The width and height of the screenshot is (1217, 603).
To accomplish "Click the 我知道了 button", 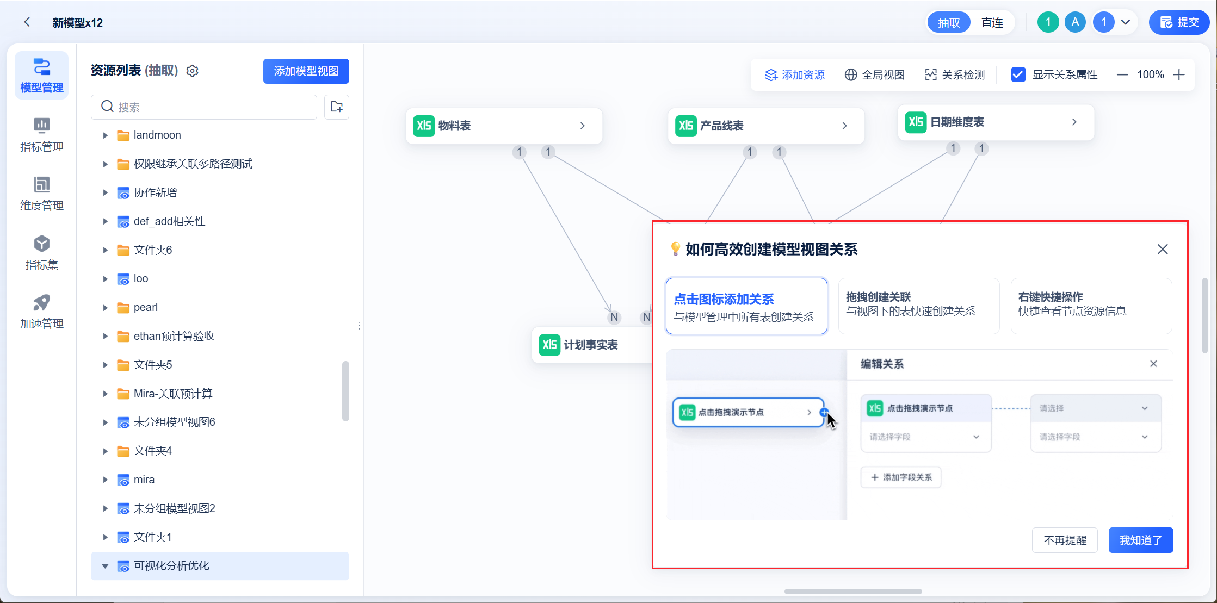I will [x=1140, y=540].
